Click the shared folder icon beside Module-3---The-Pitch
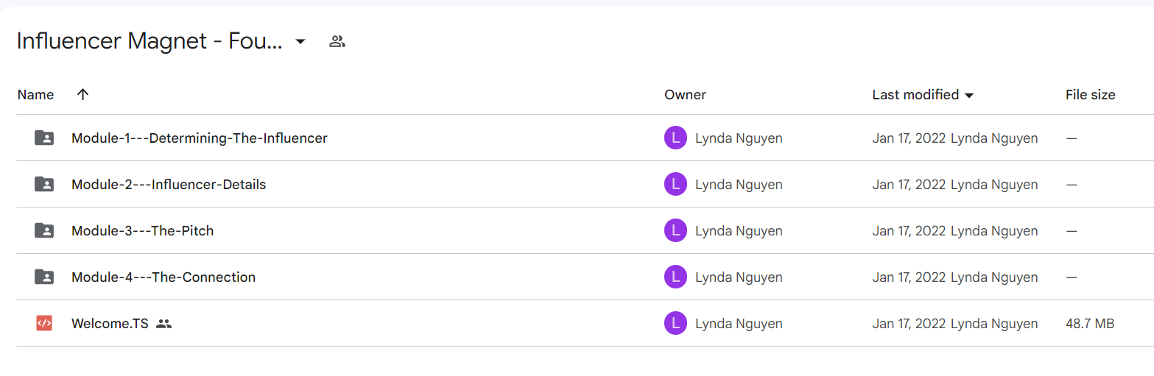This screenshot has height=376, width=1154. (x=44, y=230)
